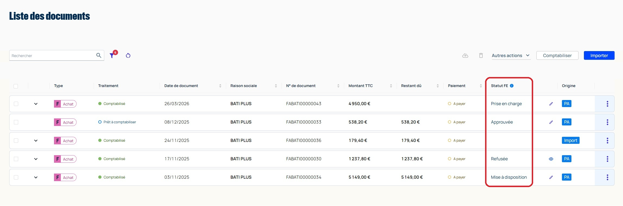Click PA origin badge for FABATI00000030
Screen dimensions: 623x206
tap(567, 159)
